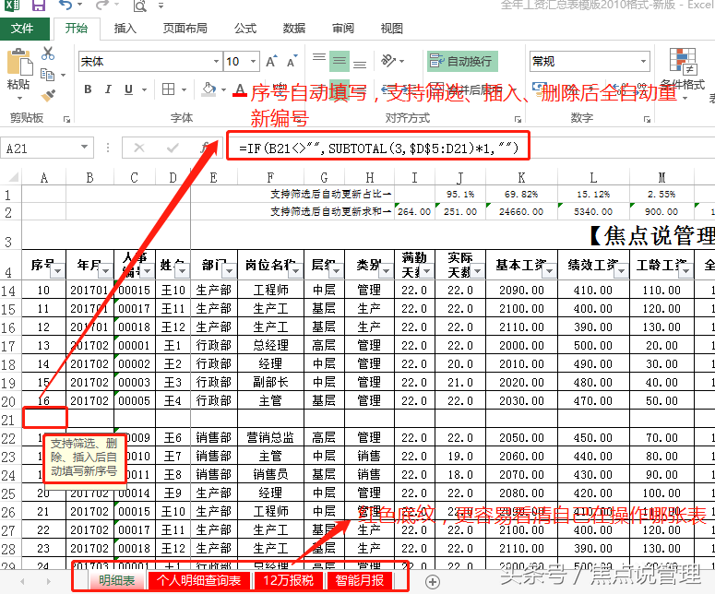Select row header 17
The image size is (715, 594).
coord(9,346)
